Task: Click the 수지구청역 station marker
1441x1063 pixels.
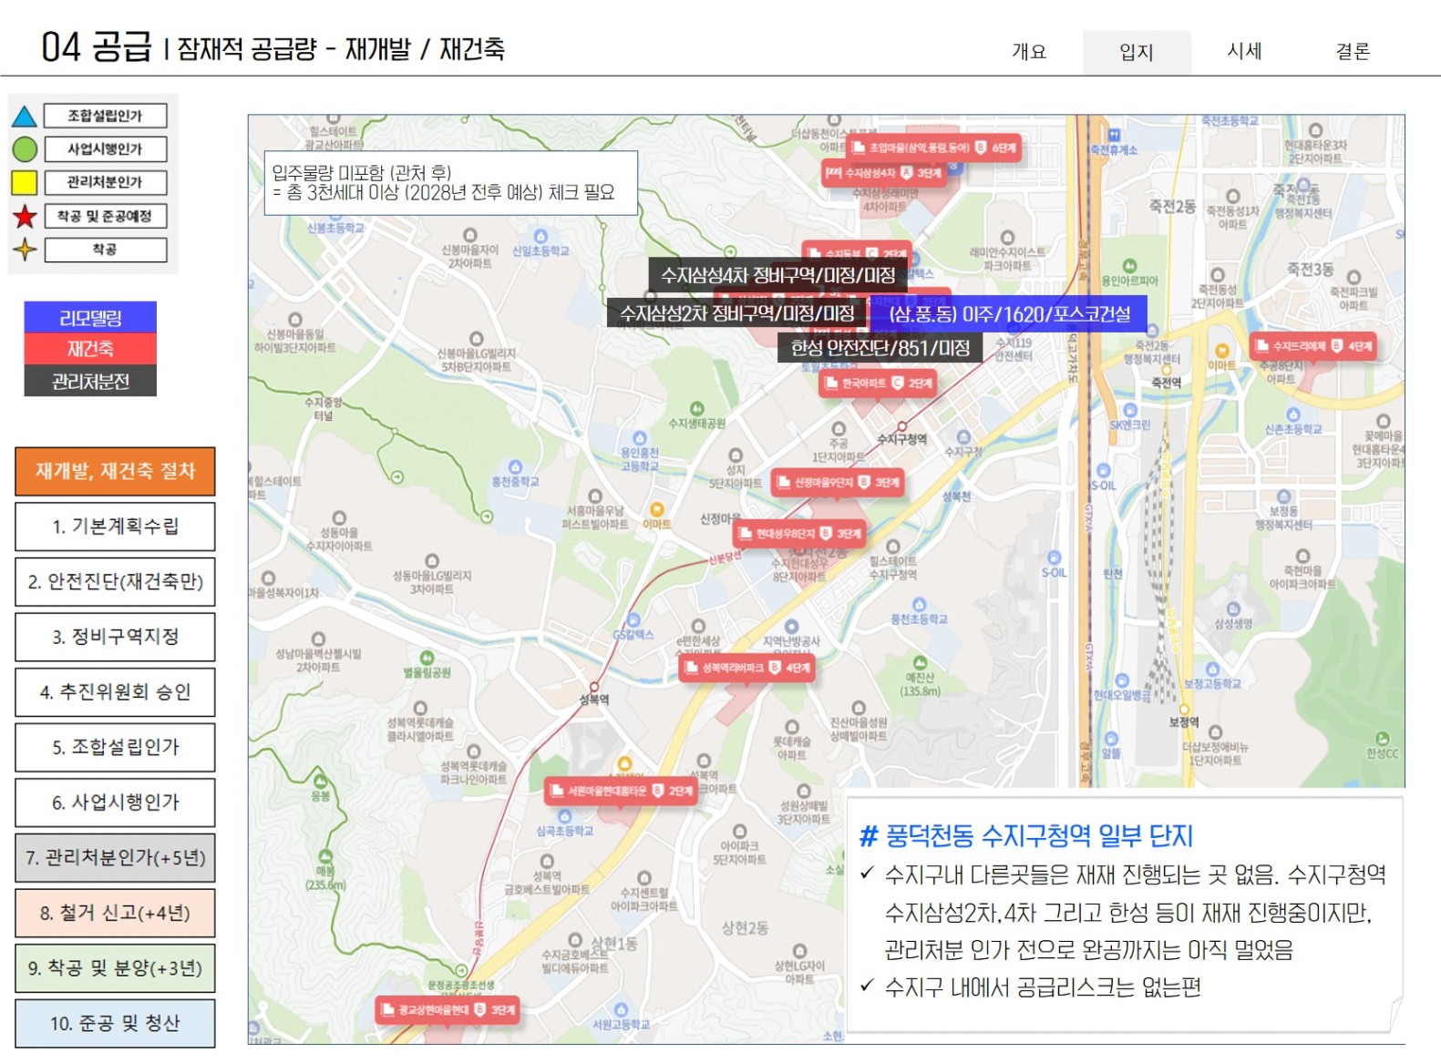Action: click(x=902, y=426)
